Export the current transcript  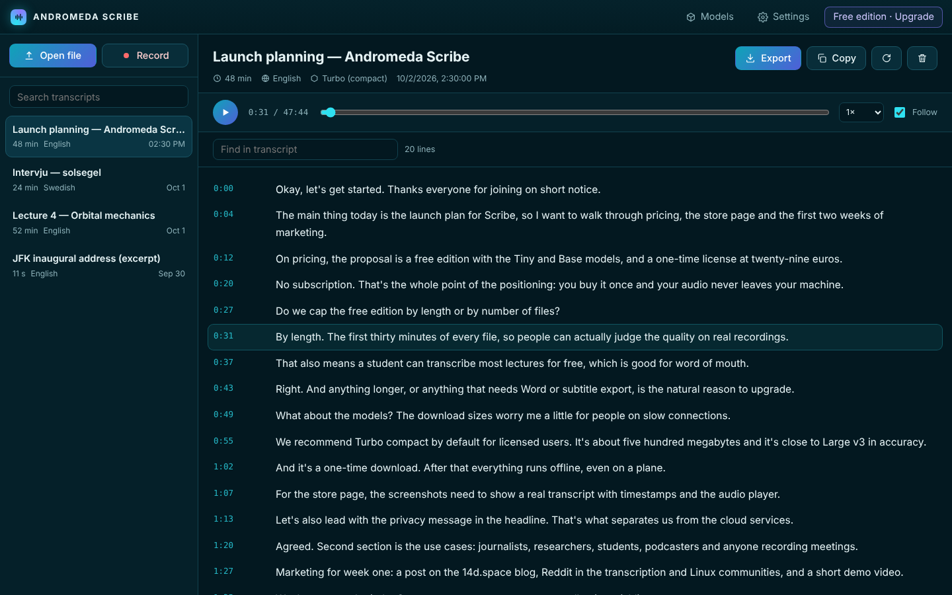click(768, 58)
